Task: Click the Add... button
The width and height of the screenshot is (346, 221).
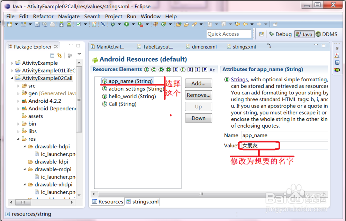Action: click(198, 83)
